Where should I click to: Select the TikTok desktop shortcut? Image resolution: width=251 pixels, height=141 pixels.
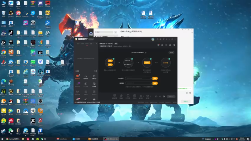[11, 34]
